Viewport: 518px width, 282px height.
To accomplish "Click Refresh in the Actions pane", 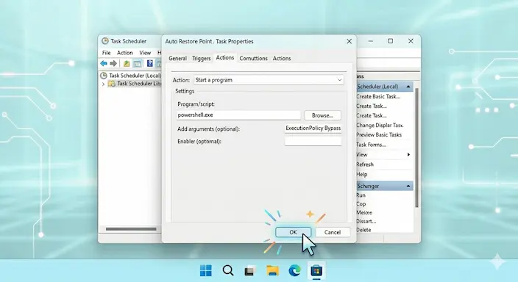I will [365, 164].
